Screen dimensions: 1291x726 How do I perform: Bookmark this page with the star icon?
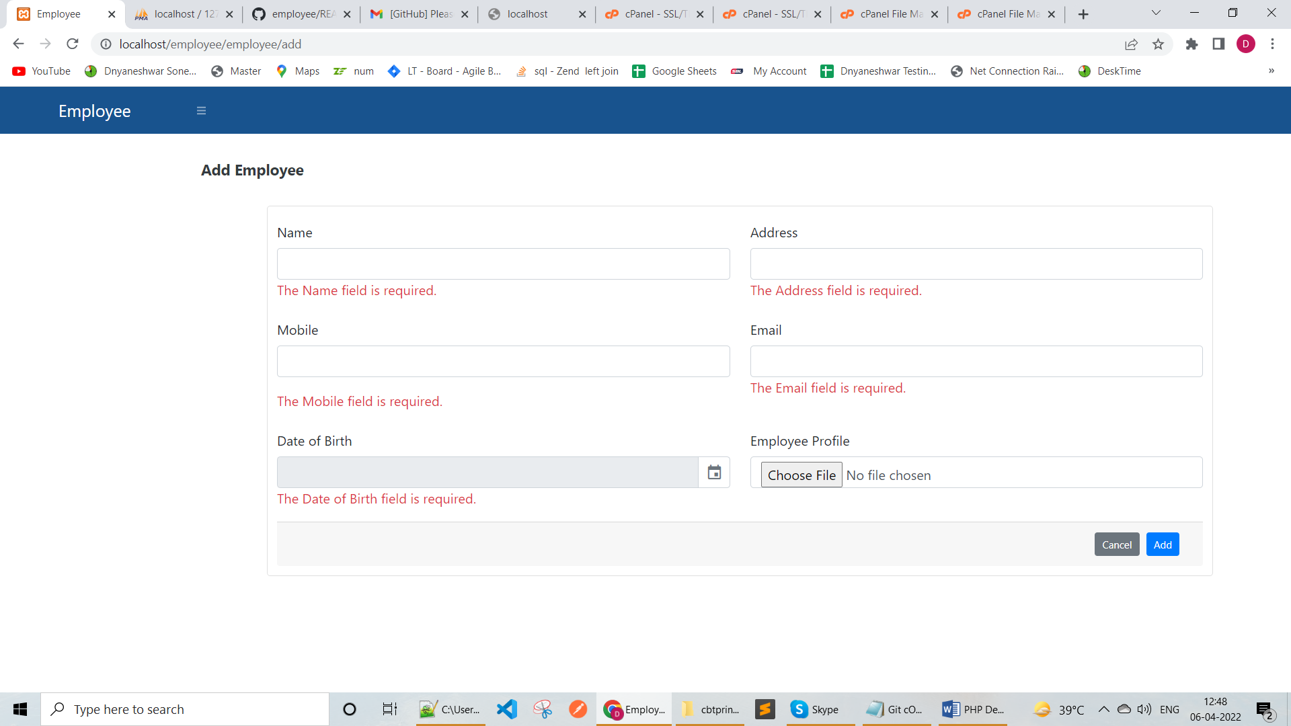tap(1158, 44)
